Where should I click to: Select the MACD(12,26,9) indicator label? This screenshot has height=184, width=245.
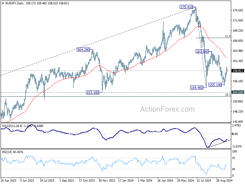pyautogui.click(x=12, y=126)
